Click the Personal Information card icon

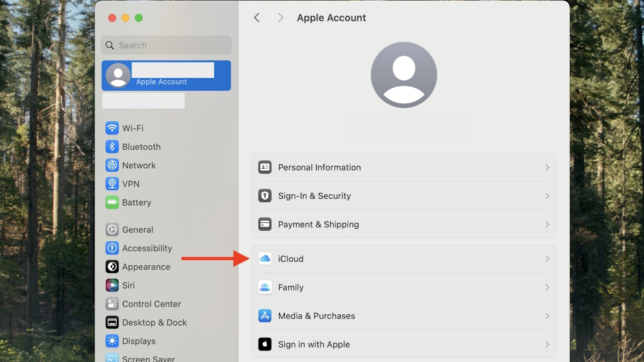click(x=264, y=167)
